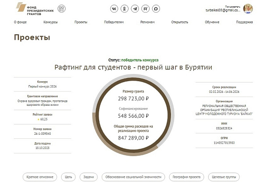
Task: Open the Победителям menu item
Action: tap(114, 22)
